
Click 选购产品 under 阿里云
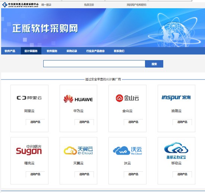[35, 122]
